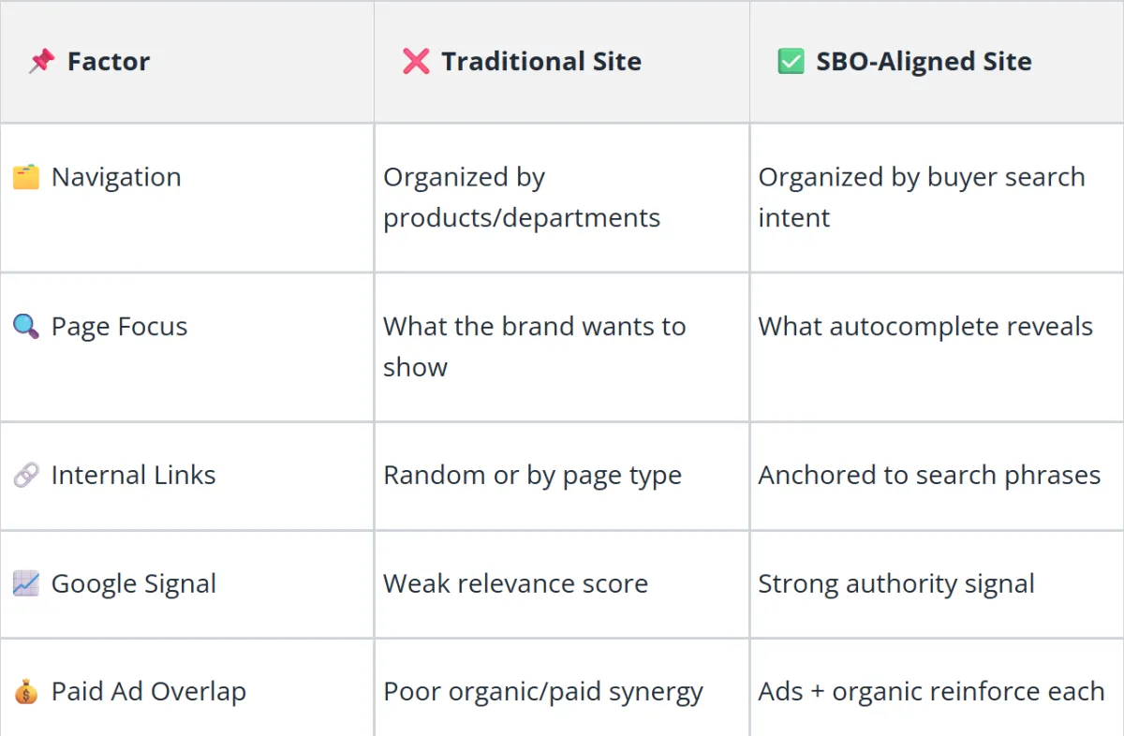Click the Navigation row label
The width and height of the screenshot is (1124, 736).
pos(116,177)
